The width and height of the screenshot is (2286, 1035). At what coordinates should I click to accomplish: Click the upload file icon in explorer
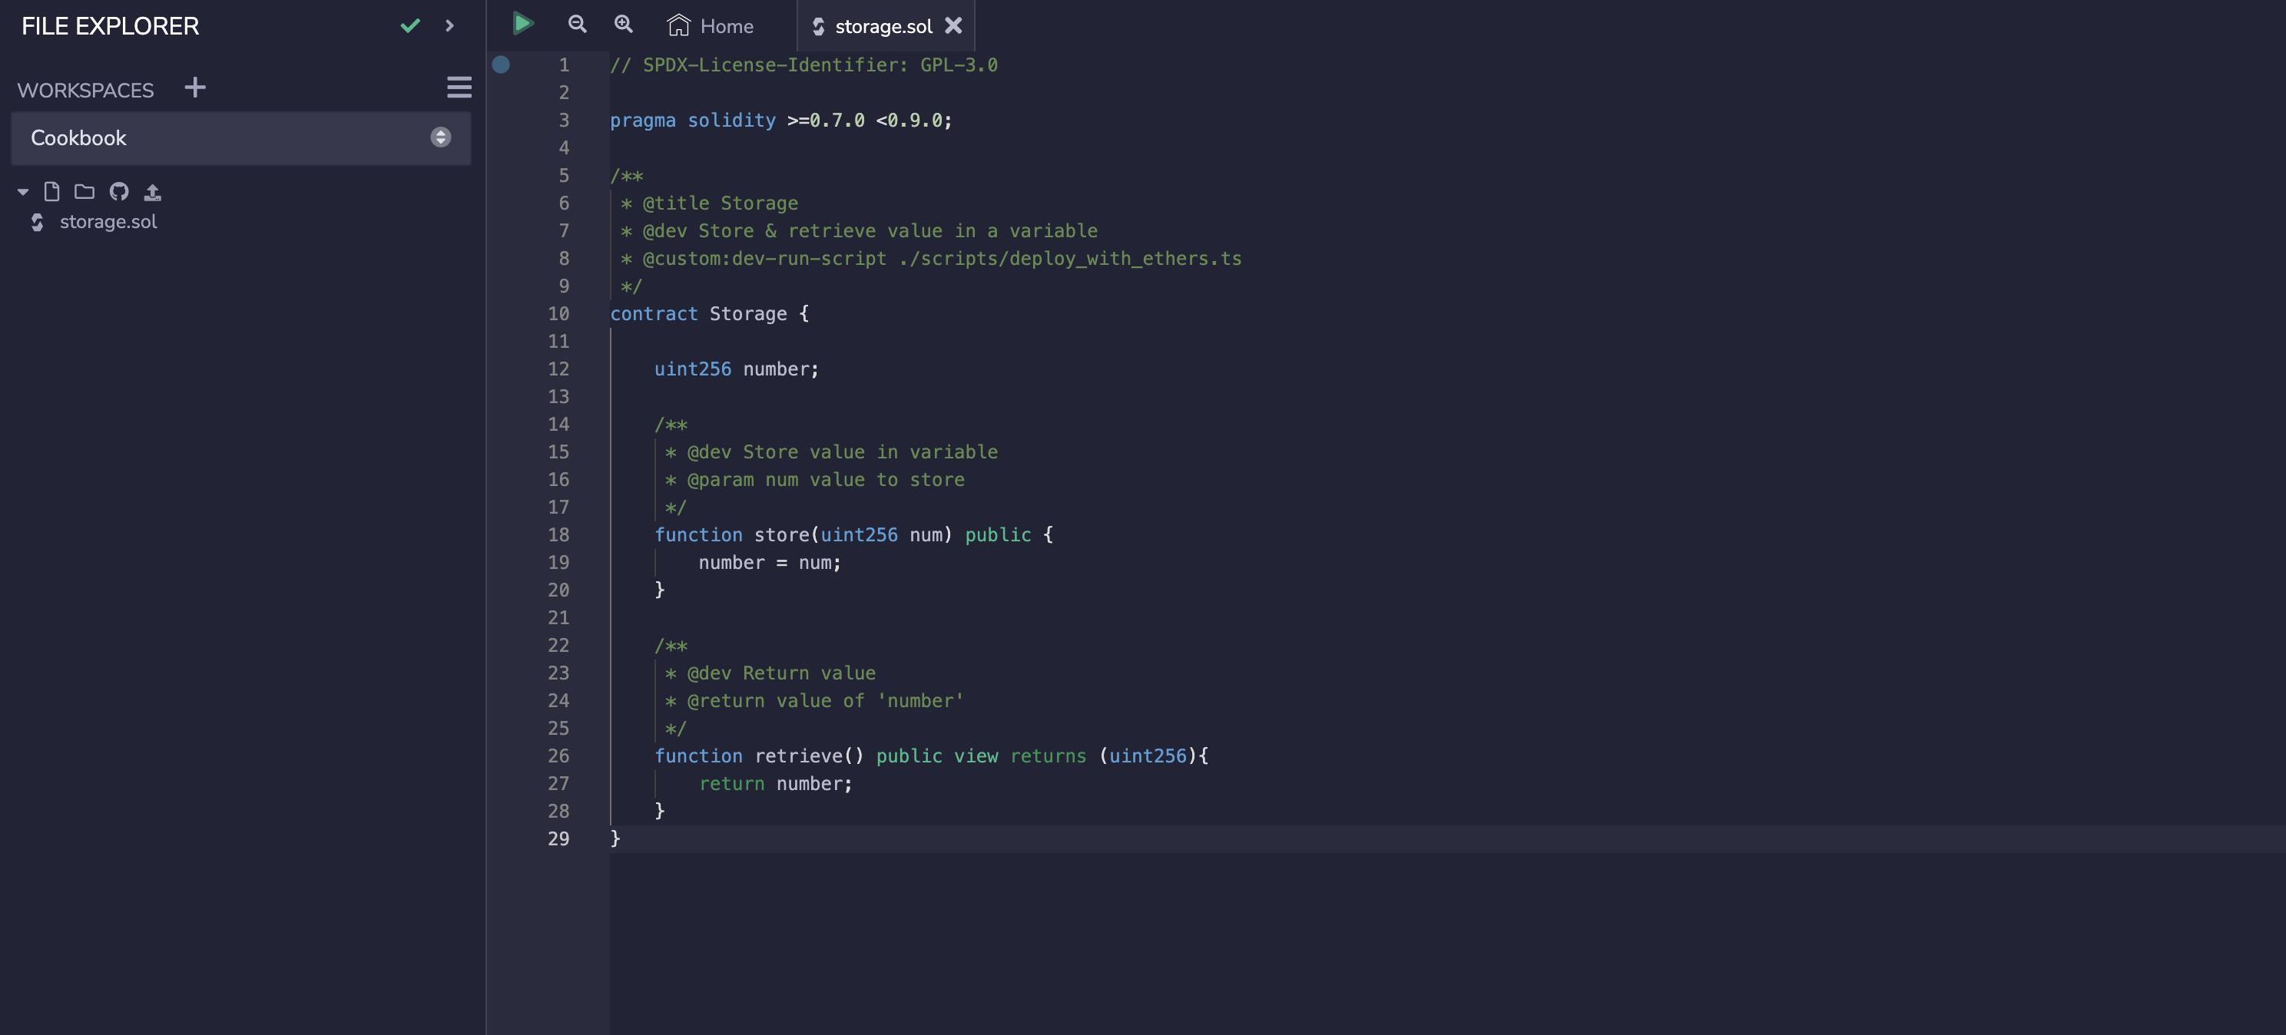click(153, 192)
